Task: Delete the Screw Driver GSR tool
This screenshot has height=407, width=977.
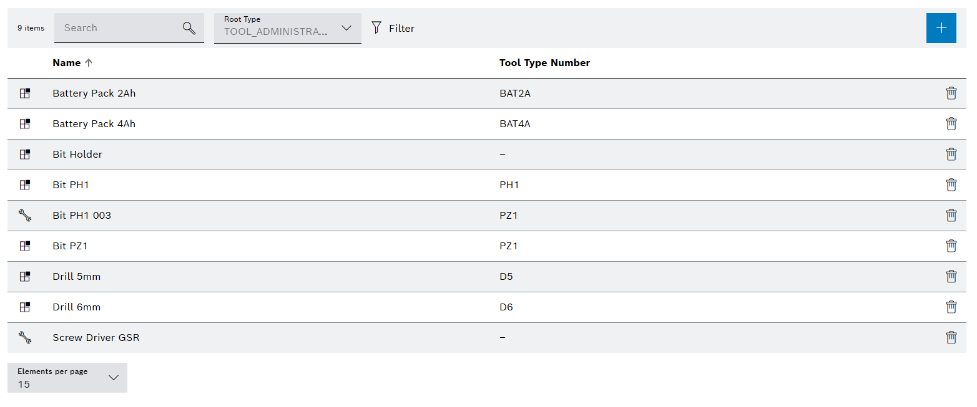Action: tap(951, 337)
